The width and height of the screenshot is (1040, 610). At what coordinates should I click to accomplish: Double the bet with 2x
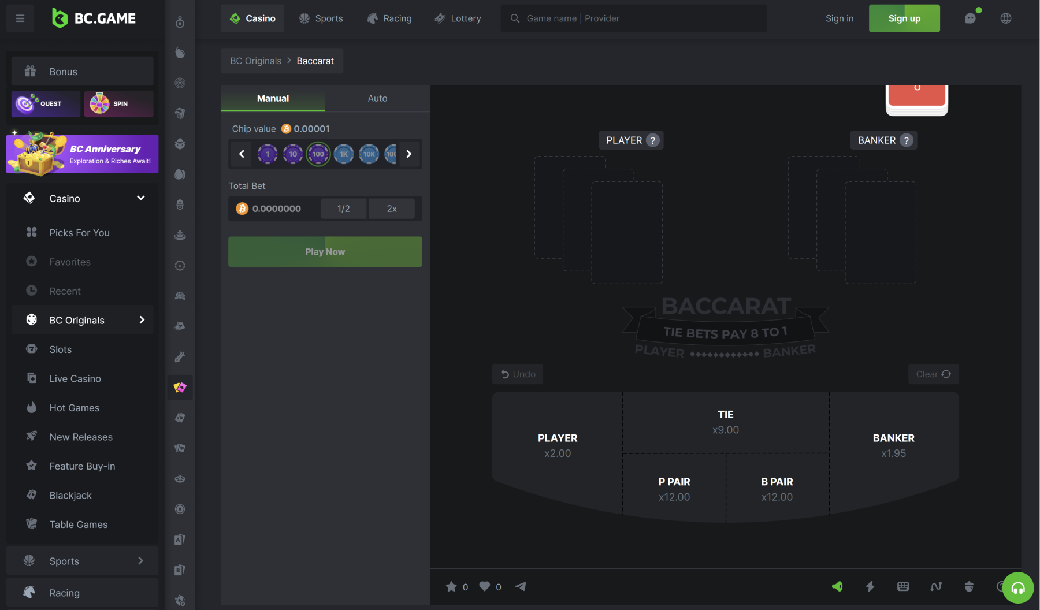tap(392, 209)
